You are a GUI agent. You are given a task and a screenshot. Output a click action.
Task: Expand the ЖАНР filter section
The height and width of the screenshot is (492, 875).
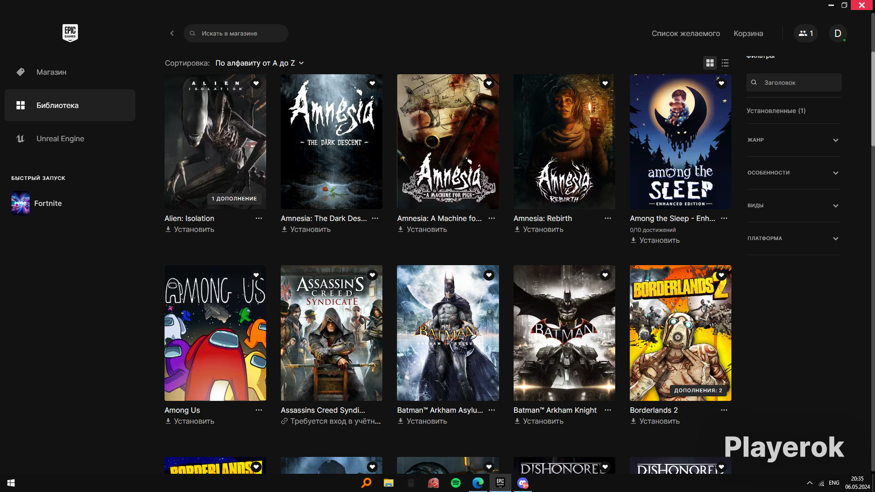pyautogui.click(x=793, y=140)
